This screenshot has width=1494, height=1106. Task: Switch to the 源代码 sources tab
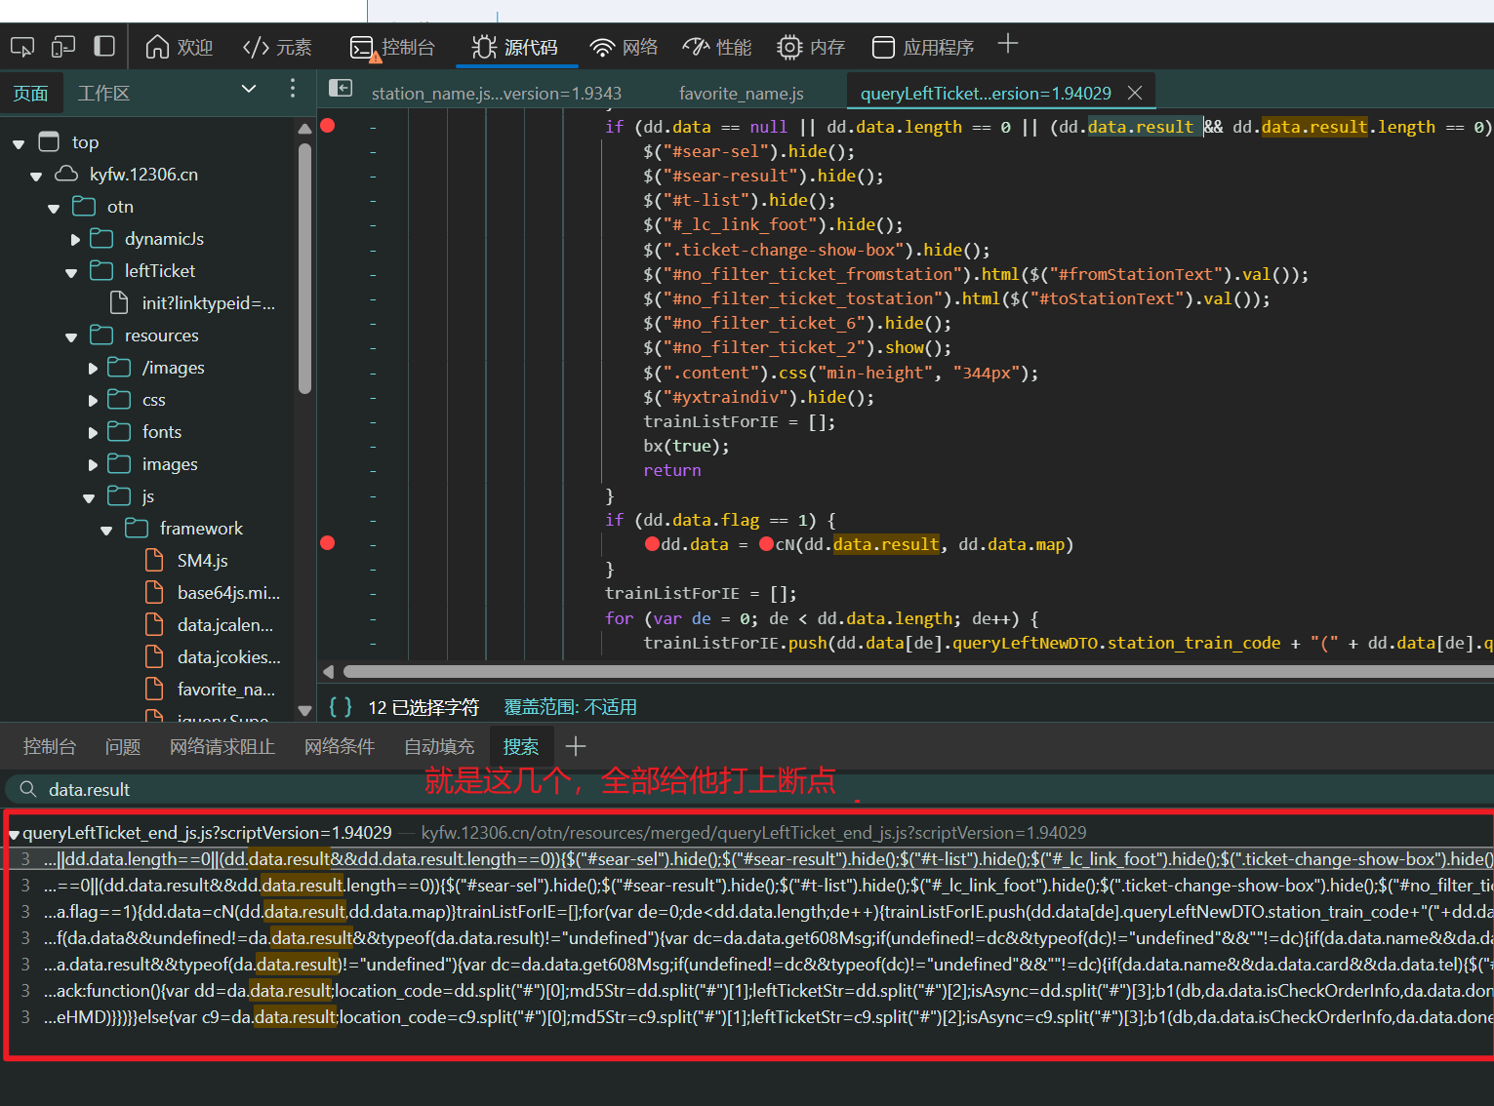[x=514, y=47]
